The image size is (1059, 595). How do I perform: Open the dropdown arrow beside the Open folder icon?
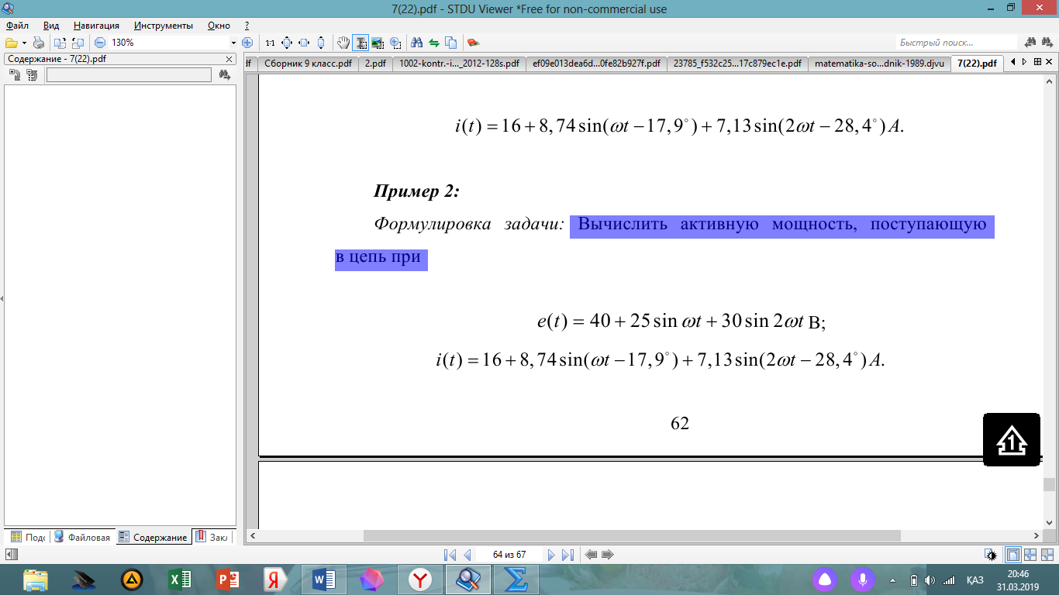(24, 43)
